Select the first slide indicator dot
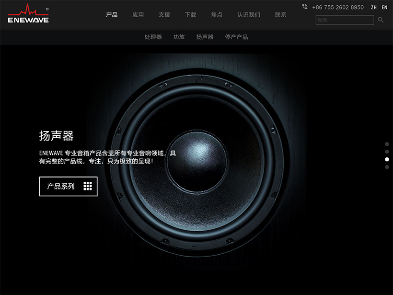 [x=387, y=144]
